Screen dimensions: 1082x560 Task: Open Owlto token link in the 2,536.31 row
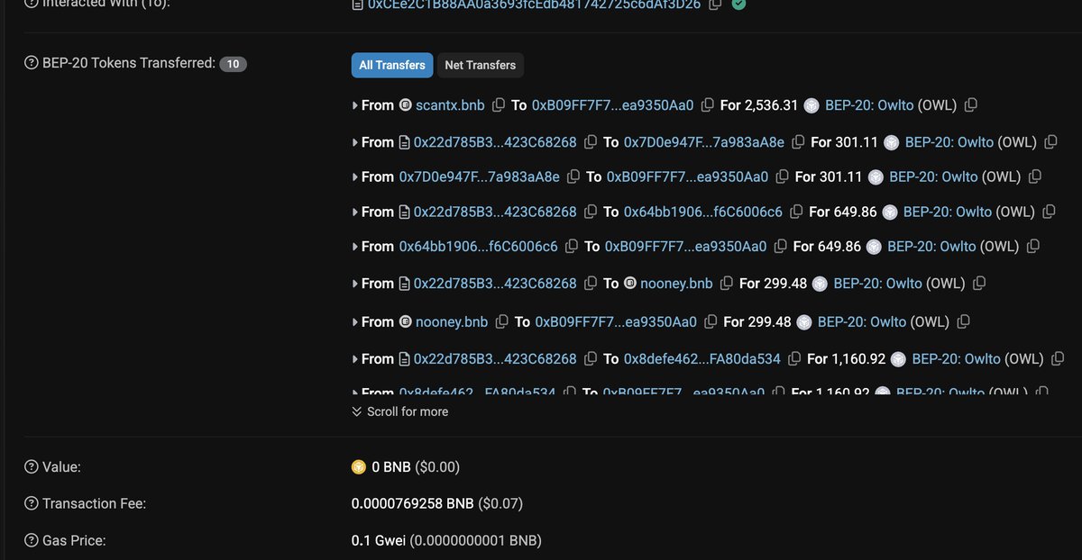869,105
